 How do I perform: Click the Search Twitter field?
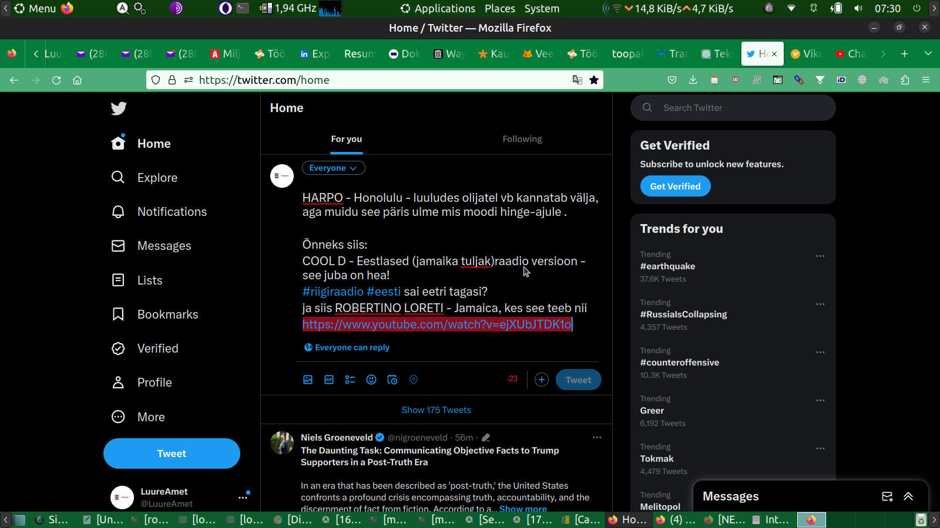733,108
